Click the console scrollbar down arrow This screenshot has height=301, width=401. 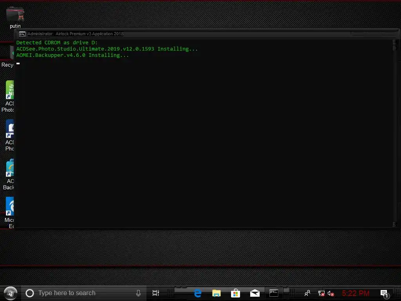[x=395, y=224]
